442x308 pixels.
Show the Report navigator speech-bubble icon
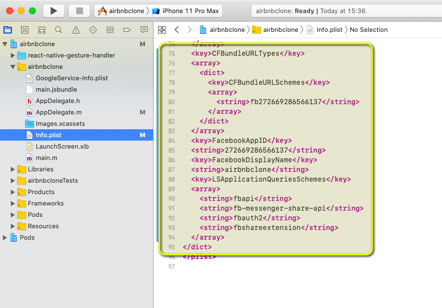(x=144, y=30)
